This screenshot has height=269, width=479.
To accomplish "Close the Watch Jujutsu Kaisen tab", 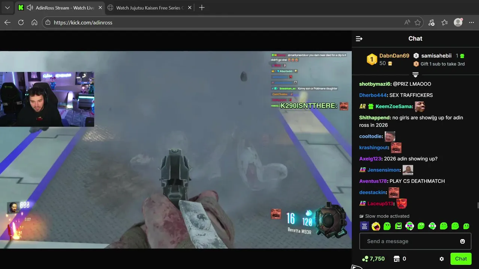I will coord(189,7).
